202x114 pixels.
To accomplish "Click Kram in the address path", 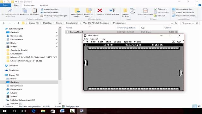I will coord(59,23).
